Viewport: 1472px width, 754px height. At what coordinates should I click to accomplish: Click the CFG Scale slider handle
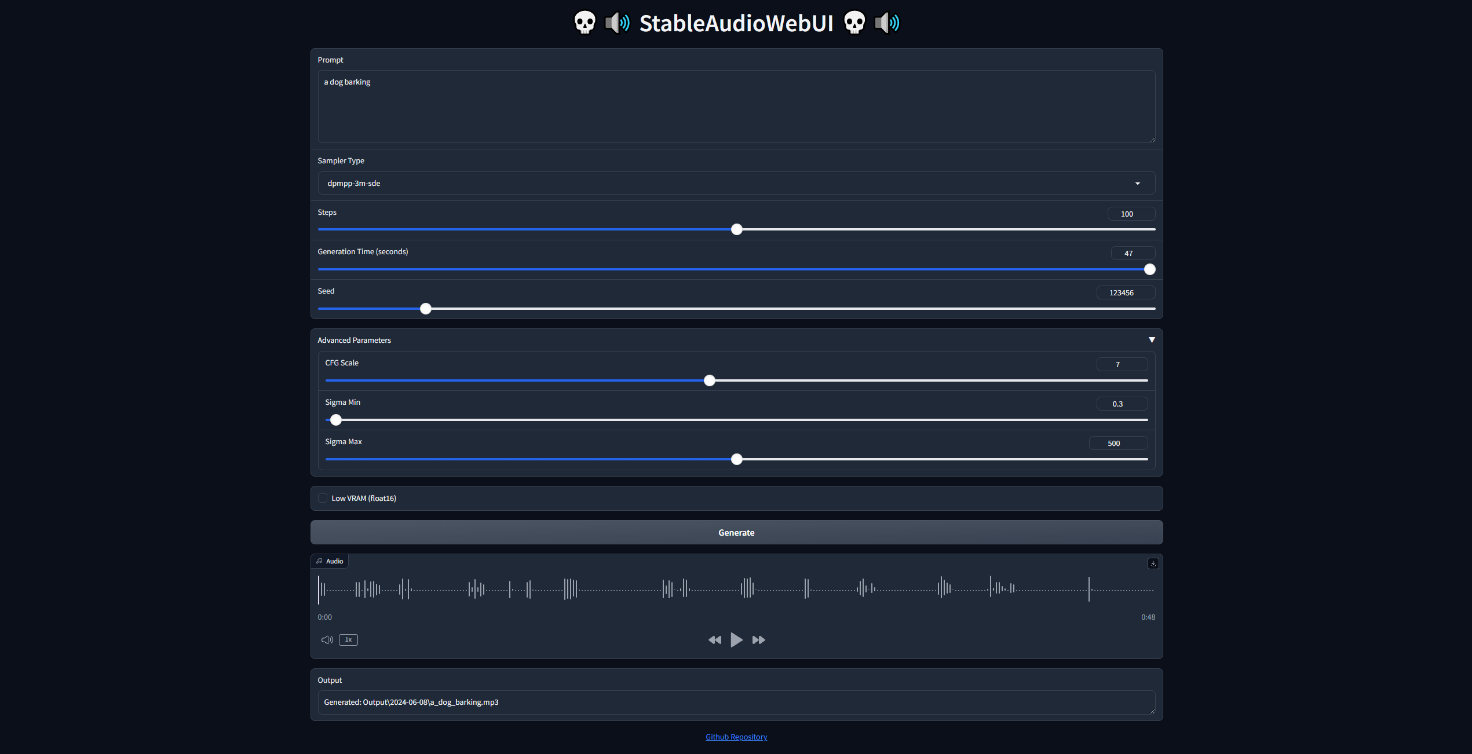(x=709, y=380)
